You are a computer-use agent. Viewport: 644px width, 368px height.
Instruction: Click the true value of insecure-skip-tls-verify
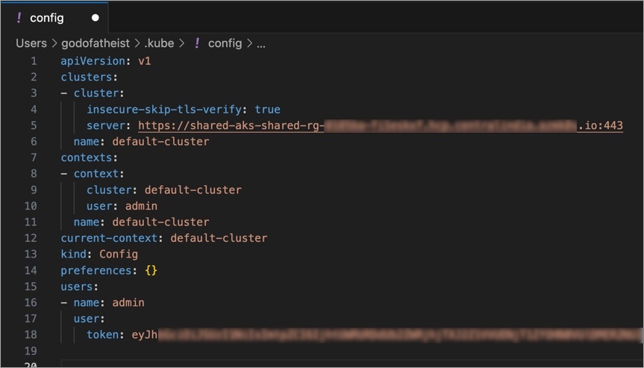267,109
